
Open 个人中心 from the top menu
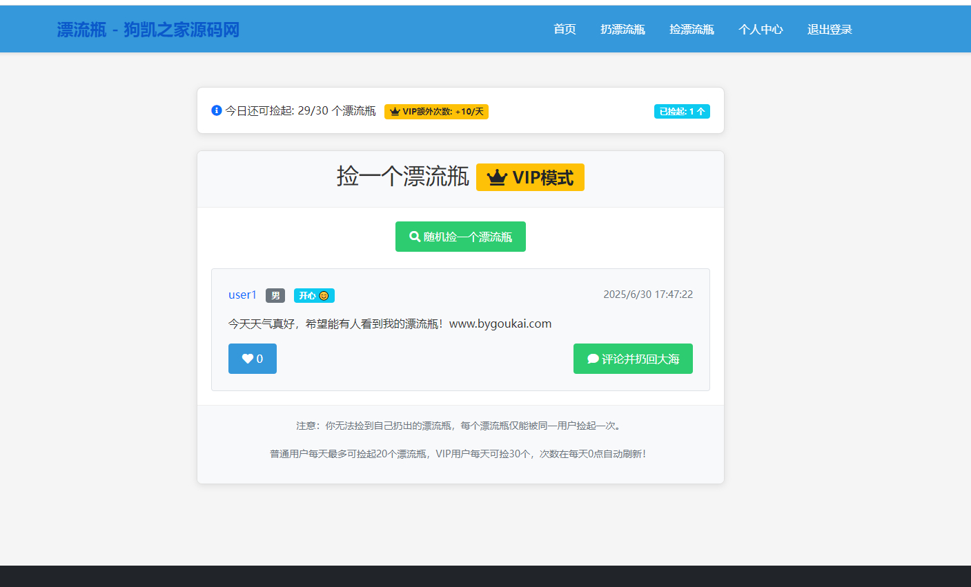click(x=761, y=29)
